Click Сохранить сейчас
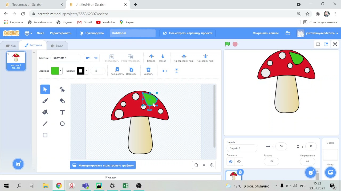The image size is (341, 191). point(266,33)
